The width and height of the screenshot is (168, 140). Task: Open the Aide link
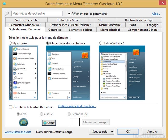[x=156, y=14]
